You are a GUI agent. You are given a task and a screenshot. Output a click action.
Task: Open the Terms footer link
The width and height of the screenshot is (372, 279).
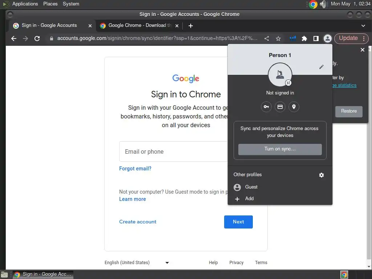pyautogui.click(x=261, y=263)
